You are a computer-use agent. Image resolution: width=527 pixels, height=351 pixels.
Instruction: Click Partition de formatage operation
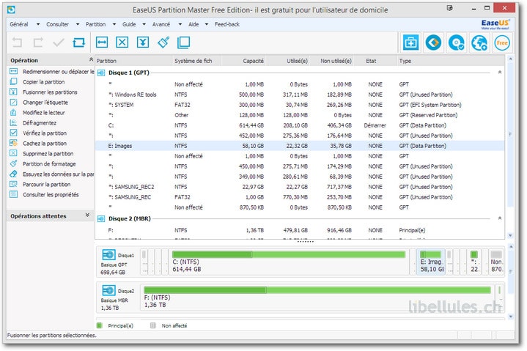[x=49, y=164]
